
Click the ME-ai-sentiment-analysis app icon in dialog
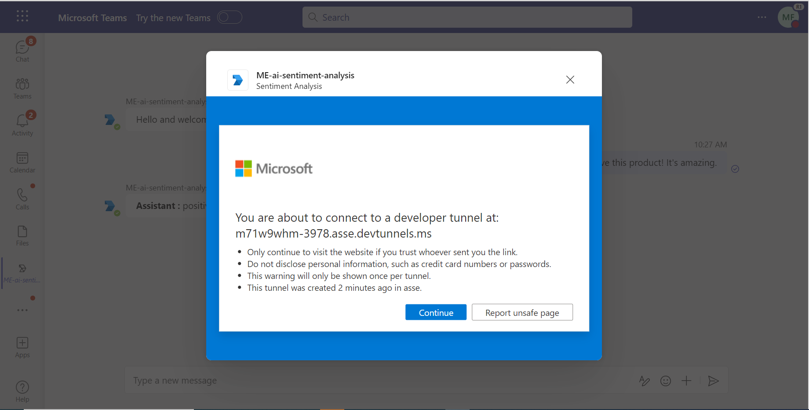[x=238, y=80]
